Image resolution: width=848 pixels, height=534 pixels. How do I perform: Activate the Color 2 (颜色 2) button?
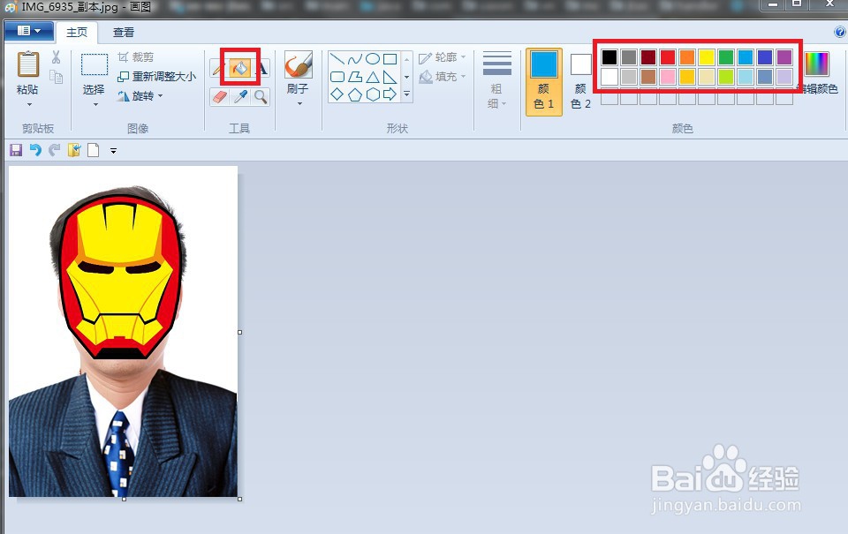(x=580, y=81)
